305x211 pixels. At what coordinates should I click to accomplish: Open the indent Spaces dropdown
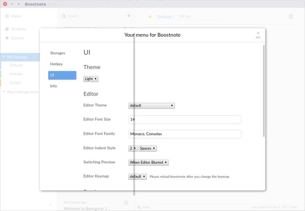click(x=148, y=149)
